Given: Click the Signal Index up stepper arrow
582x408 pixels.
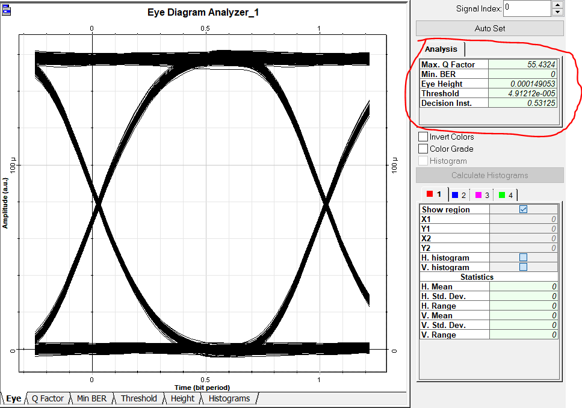Looking at the screenshot, I should (559, 5).
